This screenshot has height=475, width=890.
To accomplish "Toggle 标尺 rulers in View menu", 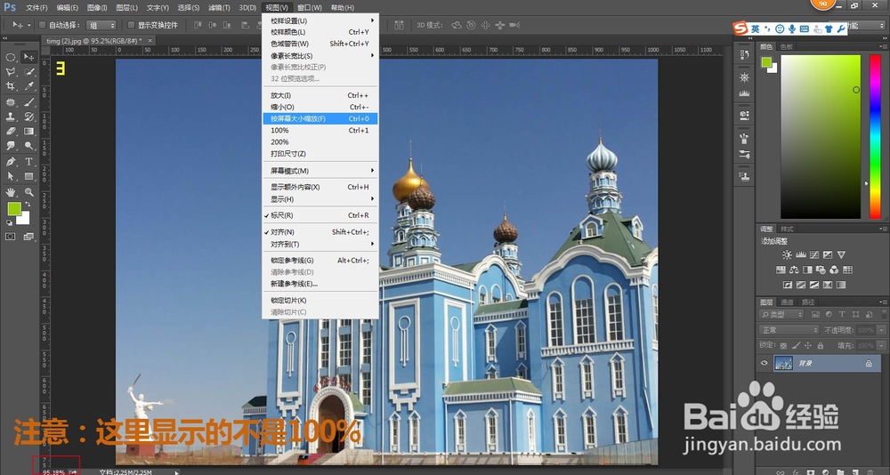I will pos(320,215).
